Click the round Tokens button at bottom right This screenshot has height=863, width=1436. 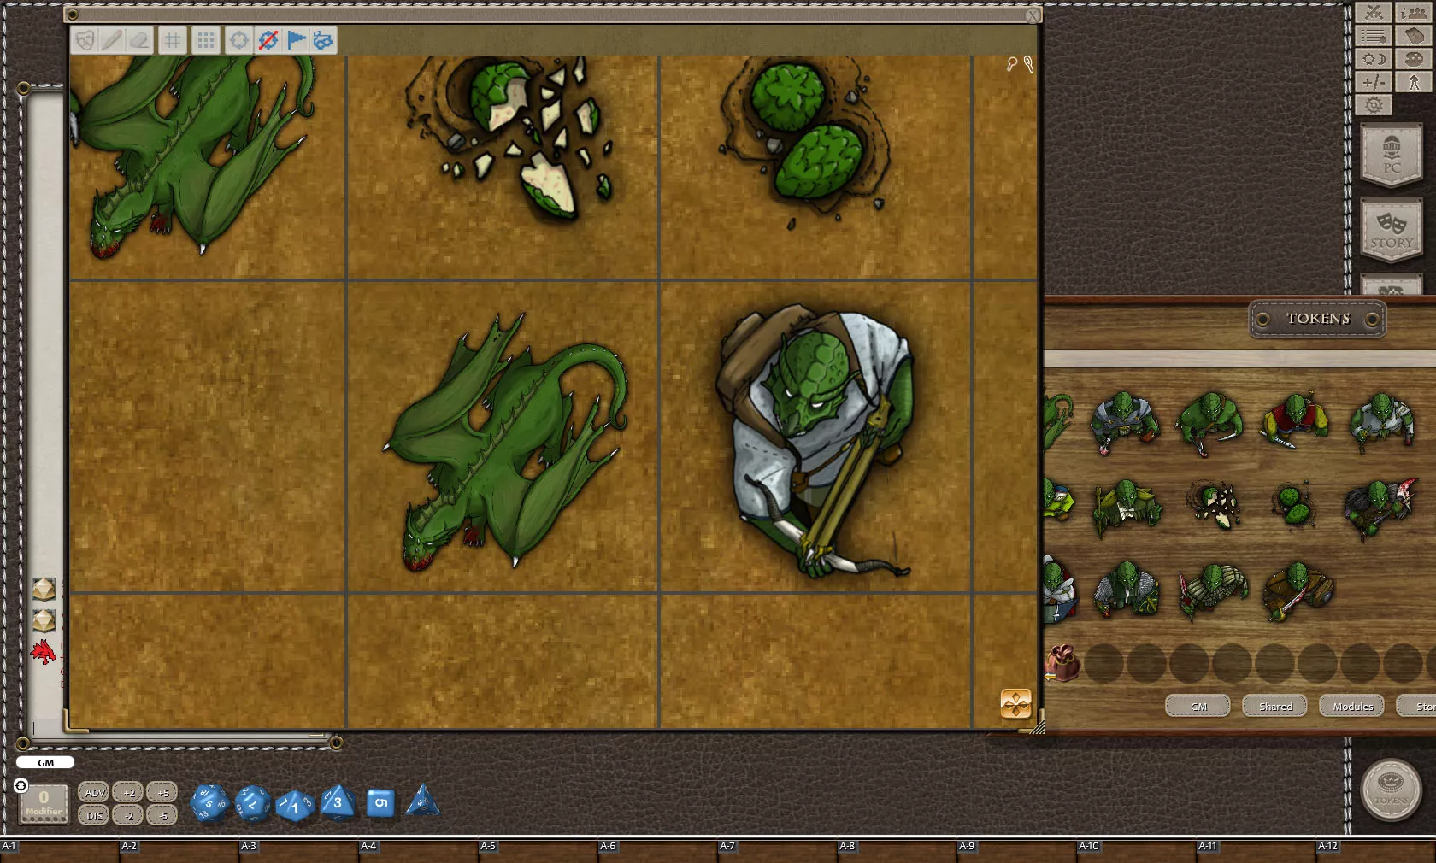(1391, 790)
